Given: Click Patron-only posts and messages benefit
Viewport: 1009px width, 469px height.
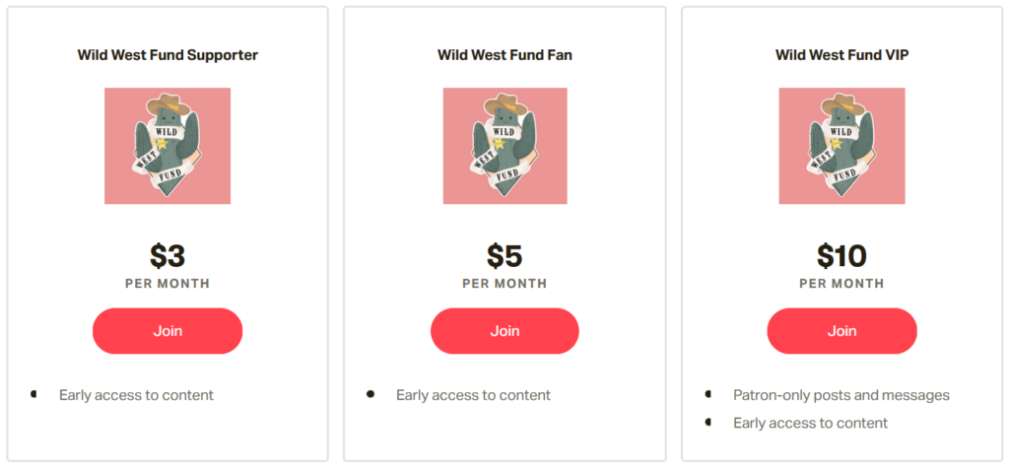Looking at the screenshot, I should [841, 395].
